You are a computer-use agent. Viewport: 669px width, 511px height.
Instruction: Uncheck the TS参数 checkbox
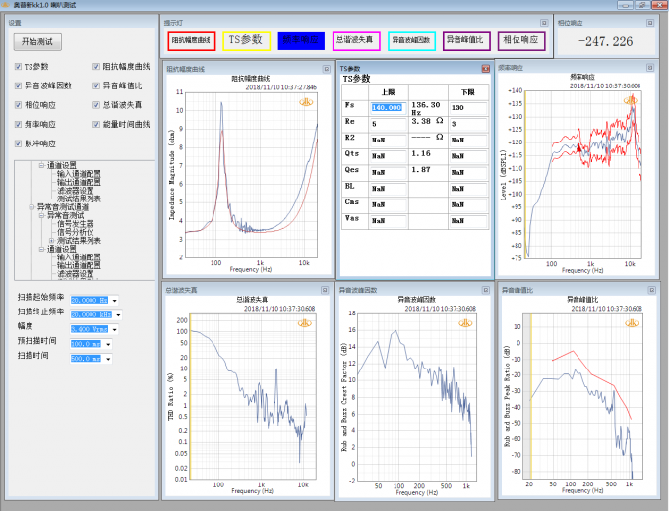[18, 67]
